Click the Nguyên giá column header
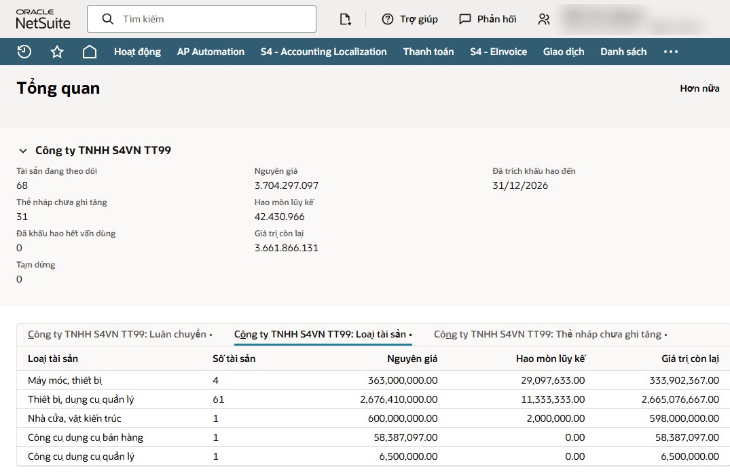Image resolution: width=730 pixels, height=474 pixels. [x=412, y=359]
